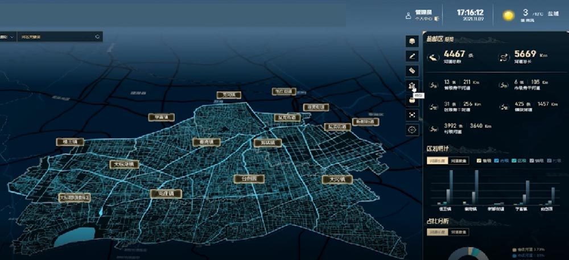
Task: Open the map settings gear icon
Action: [413, 130]
